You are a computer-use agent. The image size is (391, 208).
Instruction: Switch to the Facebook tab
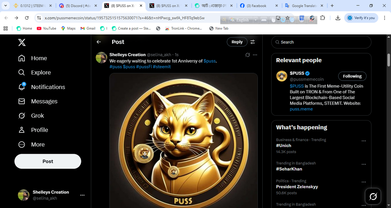pyautogui.click(x=259, y=5)
